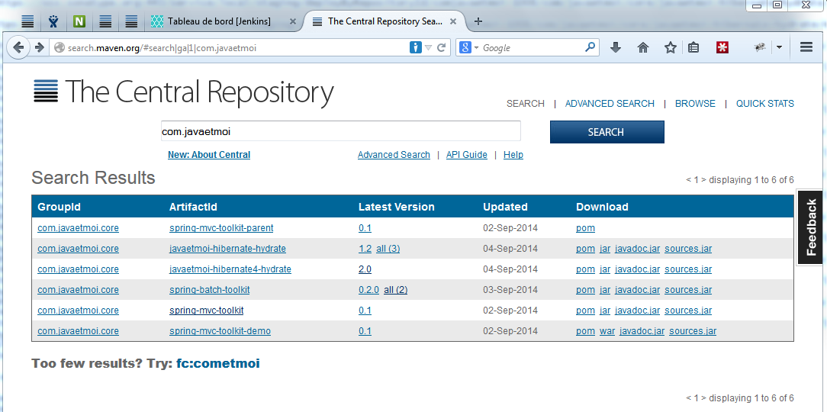Click date 03-Sep-2014 in spring-batch-toolkit row

click(510, 290)
